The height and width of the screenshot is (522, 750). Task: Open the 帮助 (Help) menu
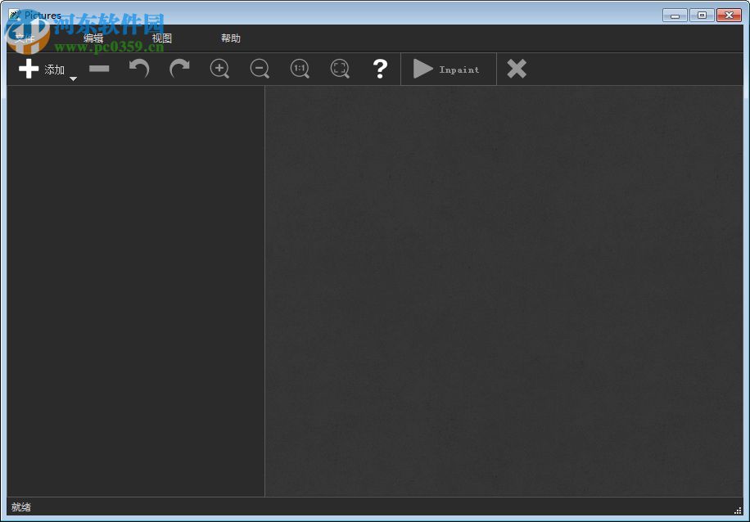click(231, 38)
